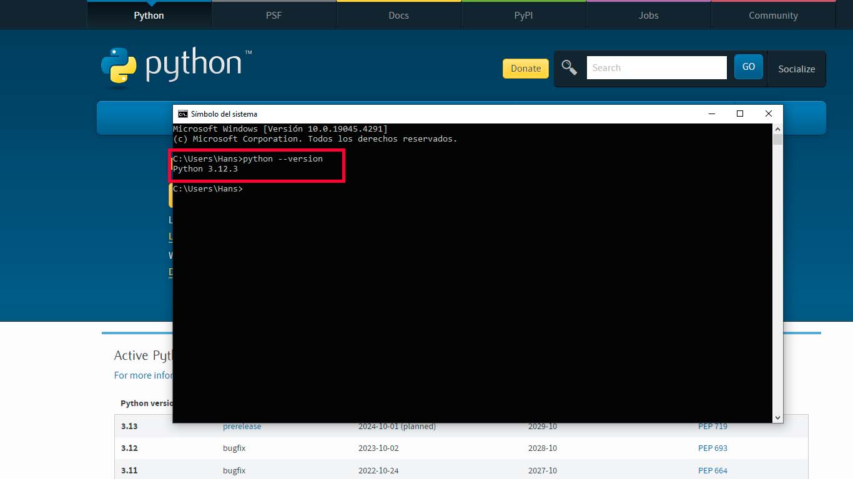Click the 2022-10-24 release date
This screenshot has height=479, width=853.
tap(378, 471)
